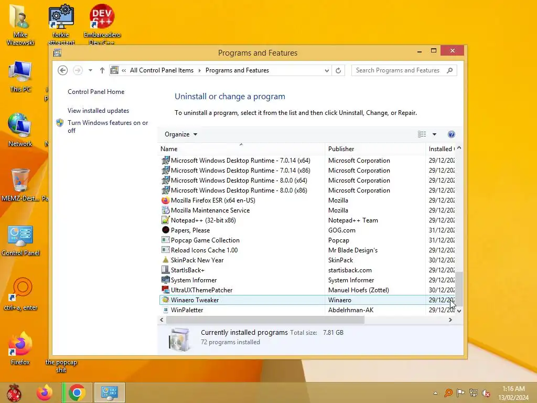Viewport: 537px width, 403px height.
Task: Click horizontal scrollbar thumb in program list
Action: (265, 320)
